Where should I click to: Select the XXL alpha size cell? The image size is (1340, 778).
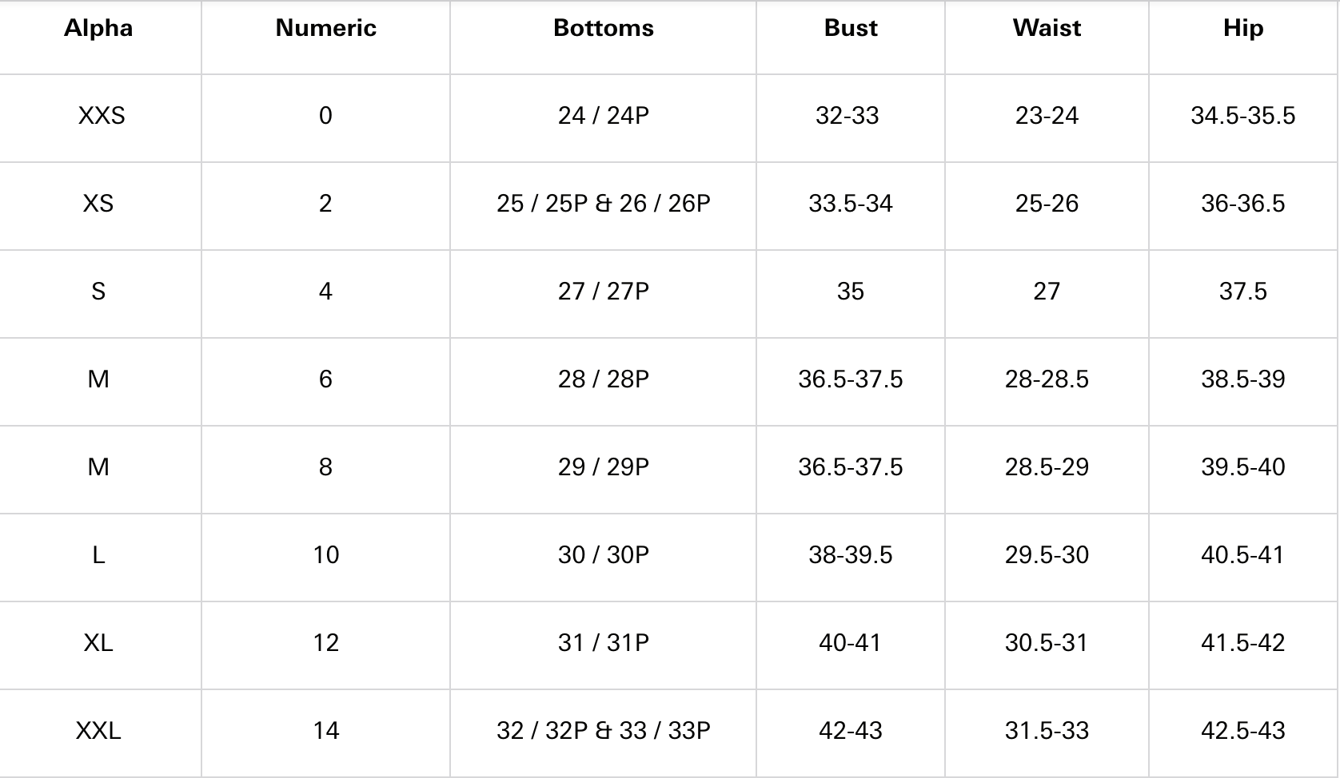pyautogui.click(x=98, y=731)
